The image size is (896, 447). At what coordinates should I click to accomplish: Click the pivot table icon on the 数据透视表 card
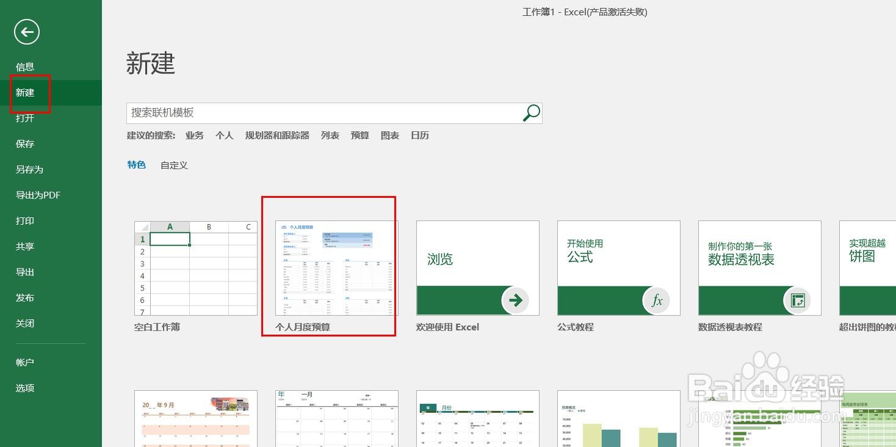(798, 300)
